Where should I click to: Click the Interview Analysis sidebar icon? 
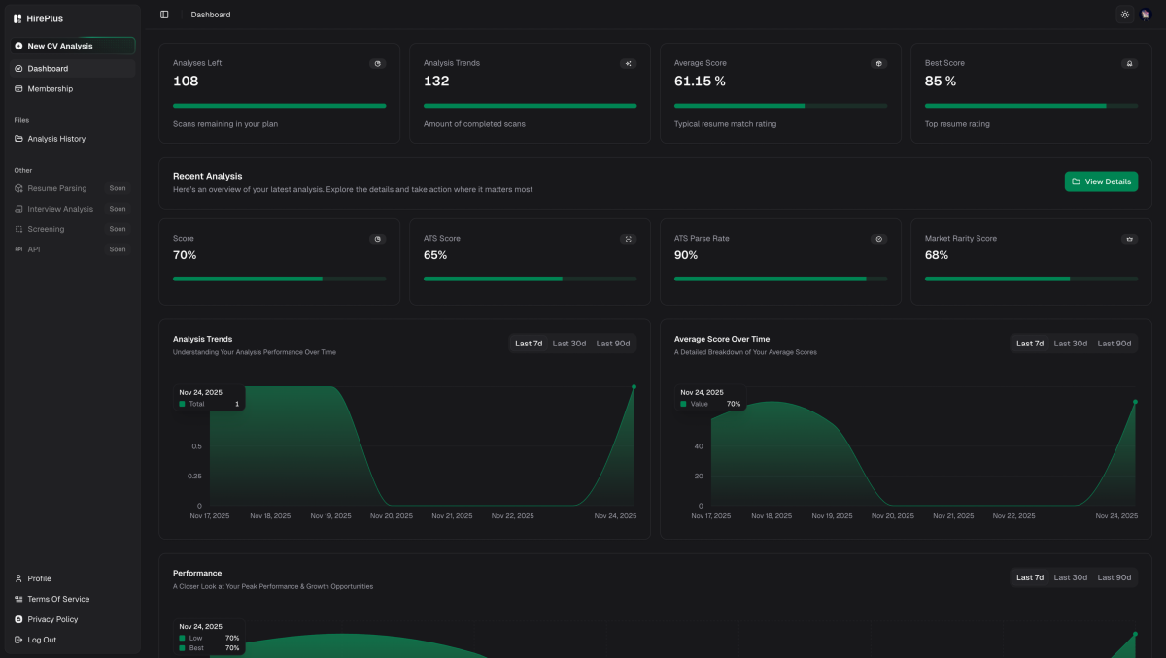[x=18, y=209]
